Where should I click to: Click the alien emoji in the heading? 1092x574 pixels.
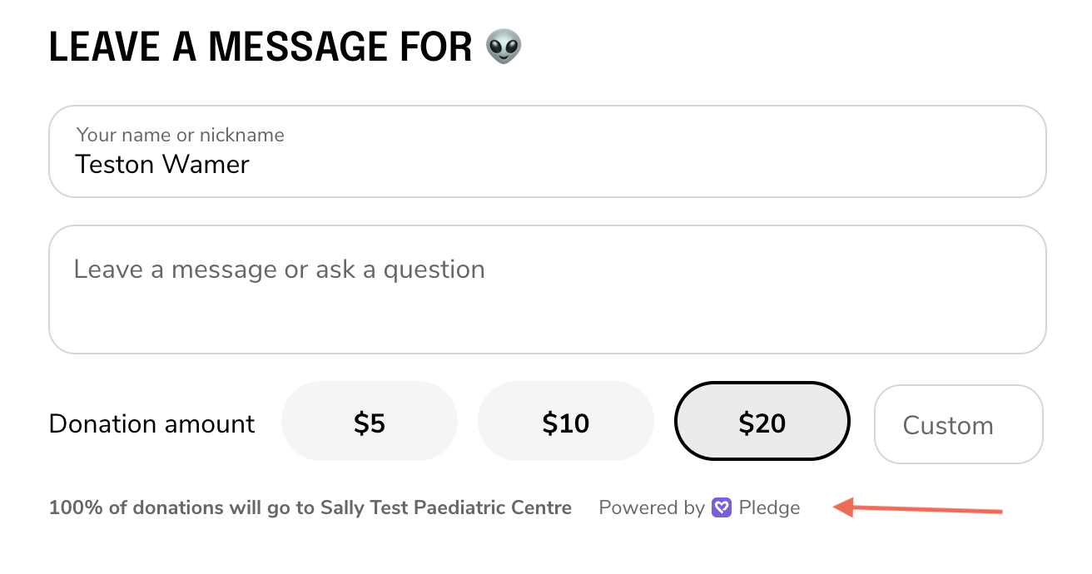pos(504,47)
